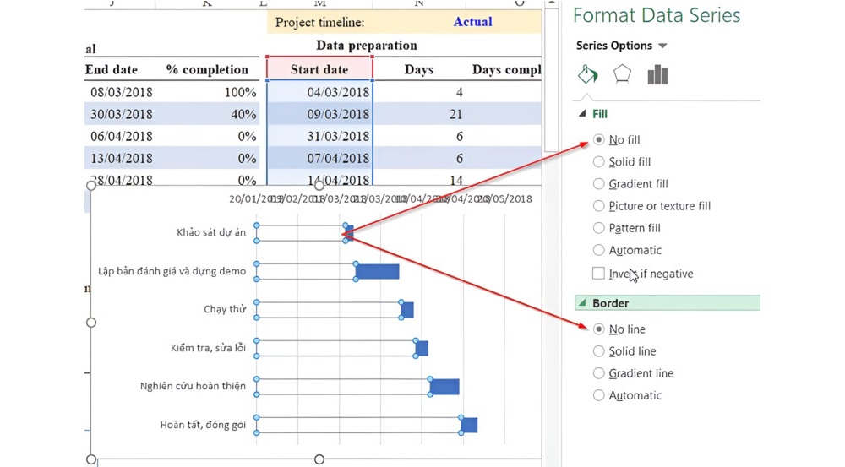This screenshot has width=845, height=467.
Task: Choose Pattern fill option
Action: [598, 227]
